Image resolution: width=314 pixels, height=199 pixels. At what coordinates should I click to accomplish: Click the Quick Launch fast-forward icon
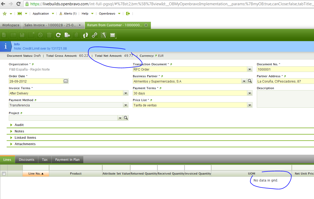[x=20, y=14]
